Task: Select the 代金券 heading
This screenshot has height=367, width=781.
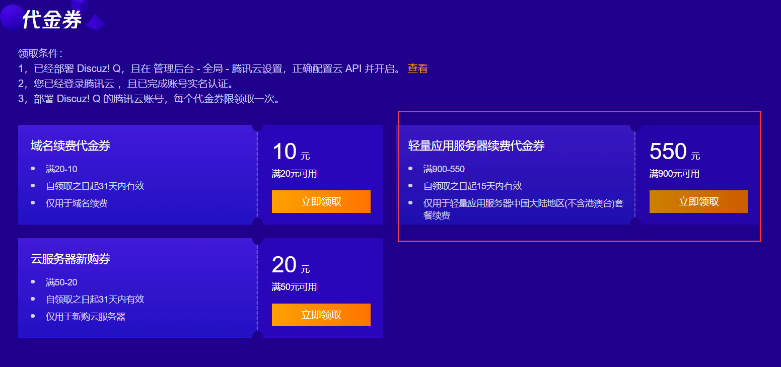Action: pyautogui.click(x=52, y=20)
